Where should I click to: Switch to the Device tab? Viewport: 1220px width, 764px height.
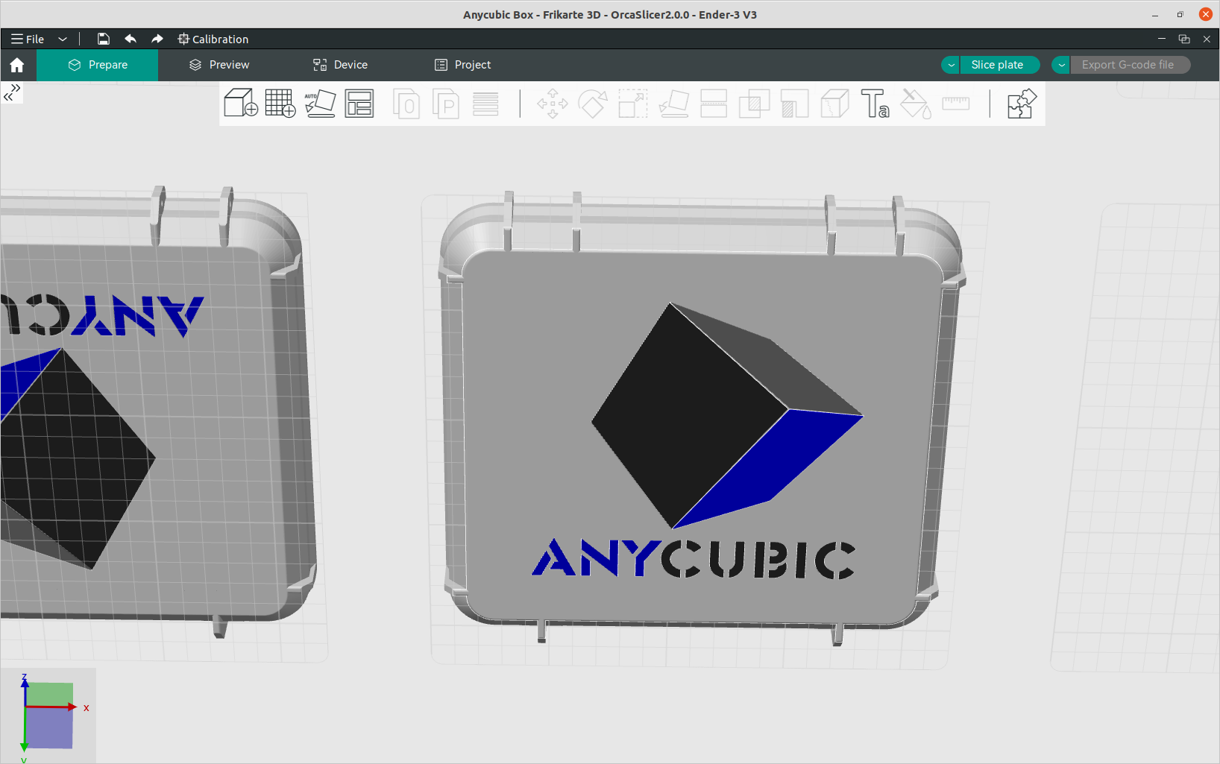[x=340, y=65]
